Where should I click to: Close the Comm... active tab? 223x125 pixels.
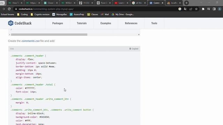162,3
